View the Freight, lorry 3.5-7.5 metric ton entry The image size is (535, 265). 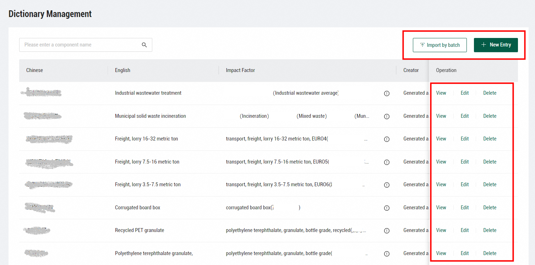pos(441,184)
